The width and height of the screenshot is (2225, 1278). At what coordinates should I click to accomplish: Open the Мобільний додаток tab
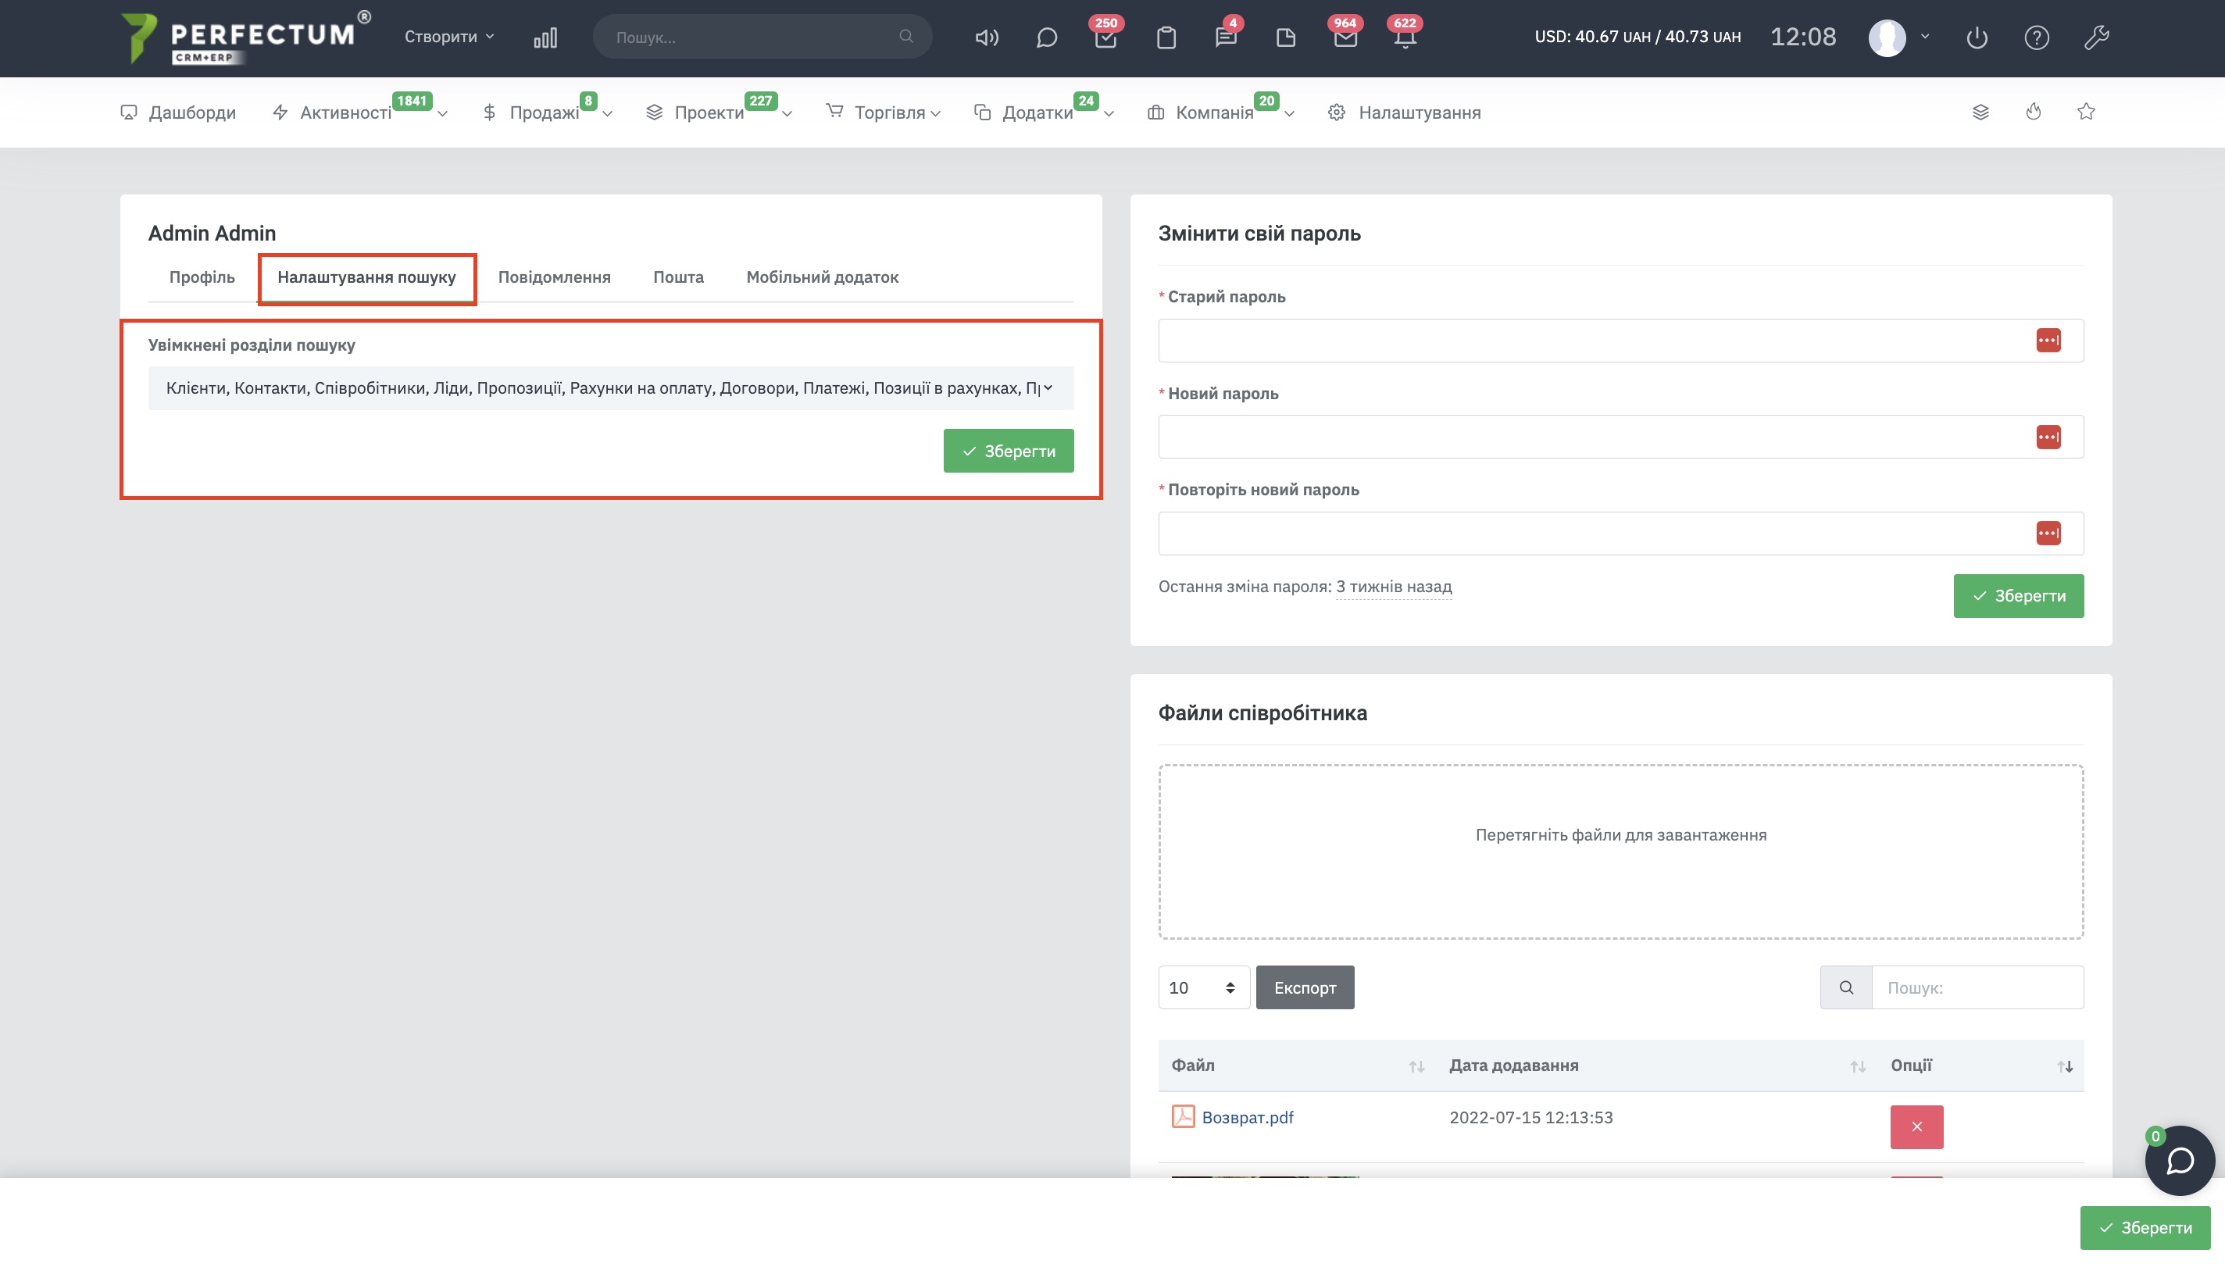[x=822, y=277]
